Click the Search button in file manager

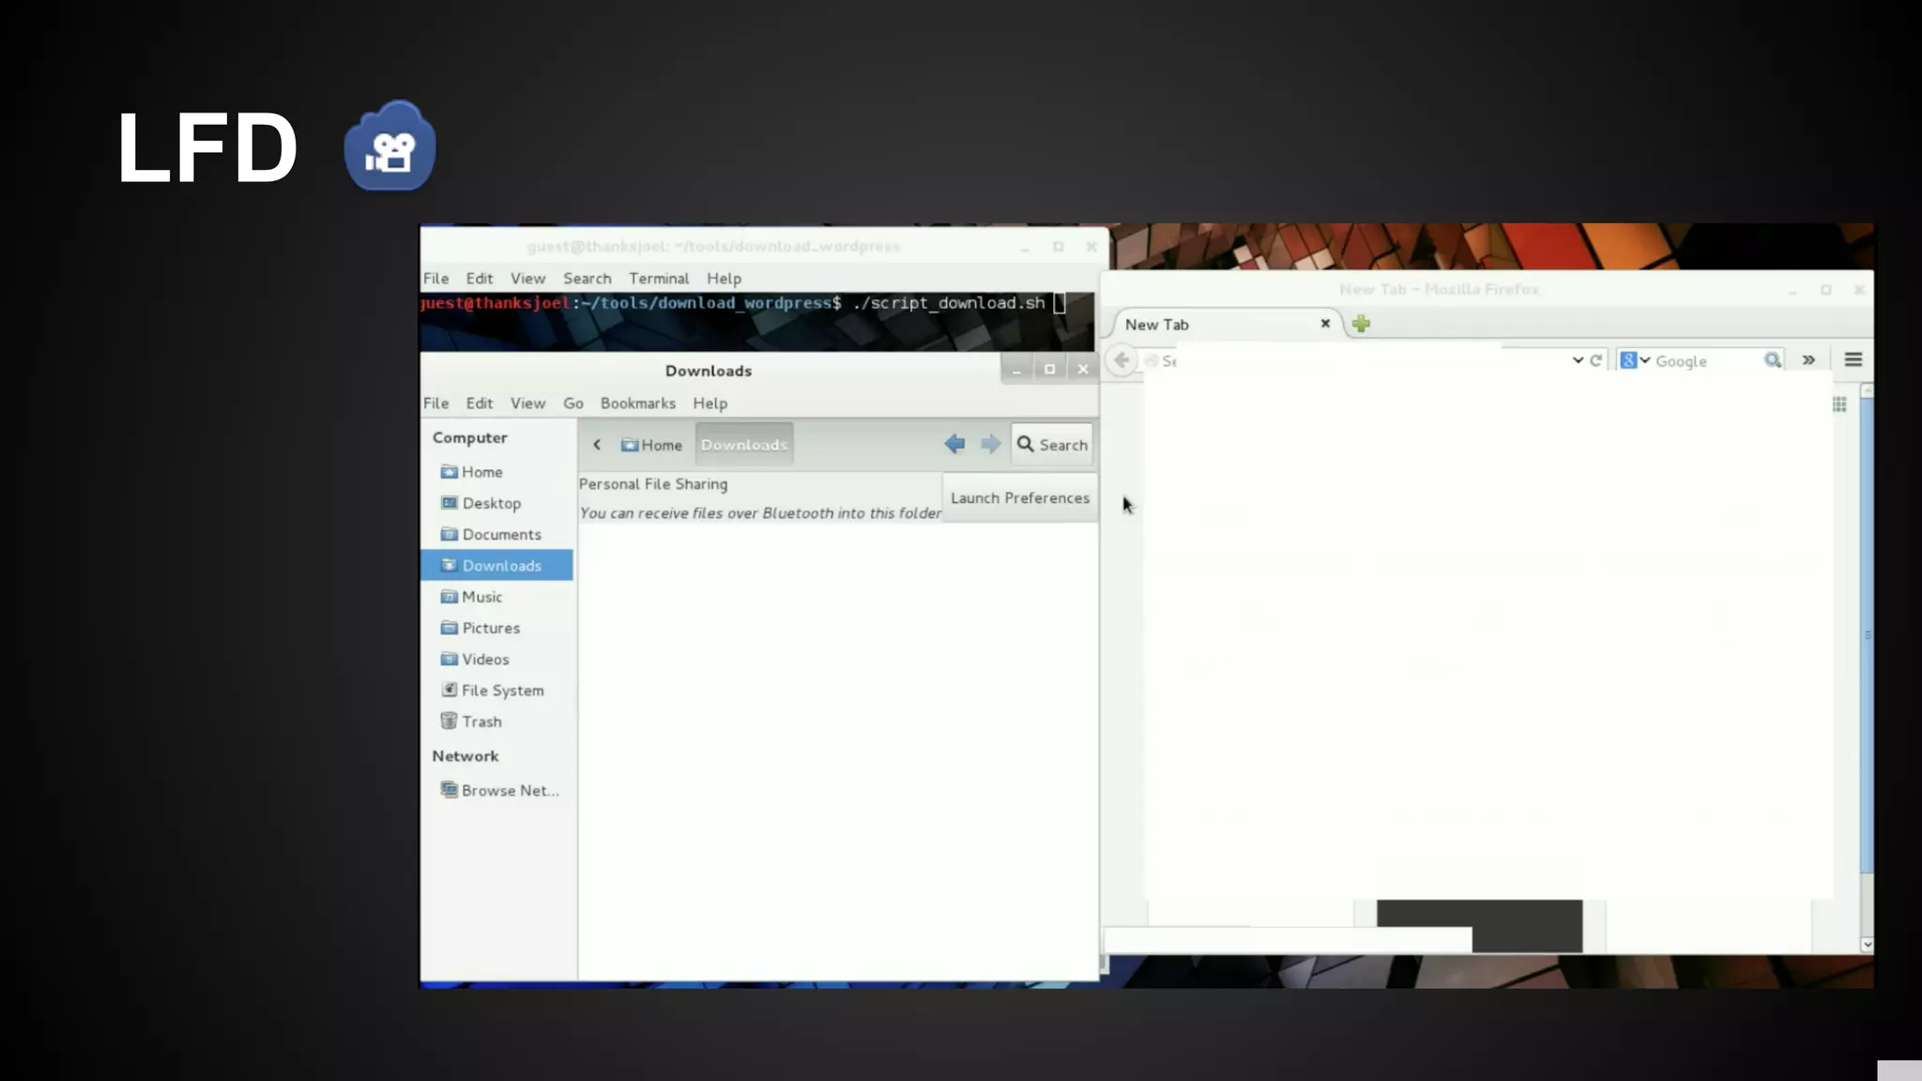(1052, 445)
